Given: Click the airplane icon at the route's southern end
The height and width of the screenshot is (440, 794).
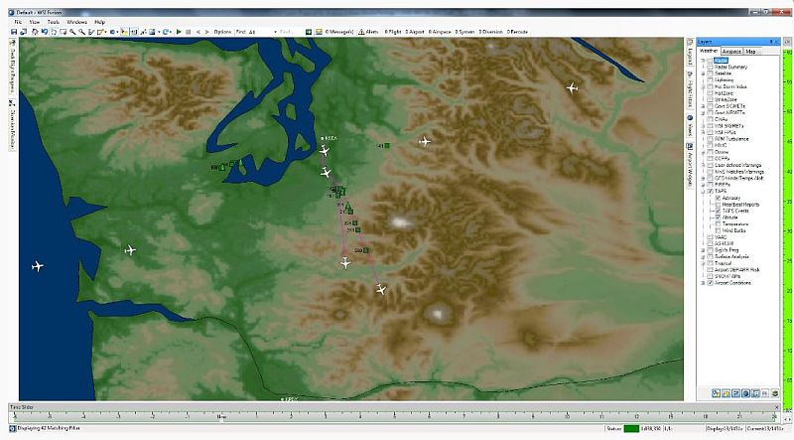Looking at the screenshot, I should coord(381,289).
